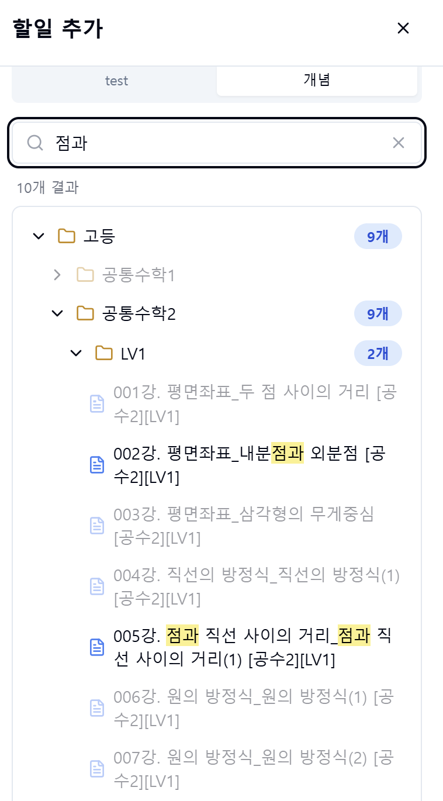Switch to the test tab
Image resolution: width=443 pixels, height=801 pixels.
point(116,81)
